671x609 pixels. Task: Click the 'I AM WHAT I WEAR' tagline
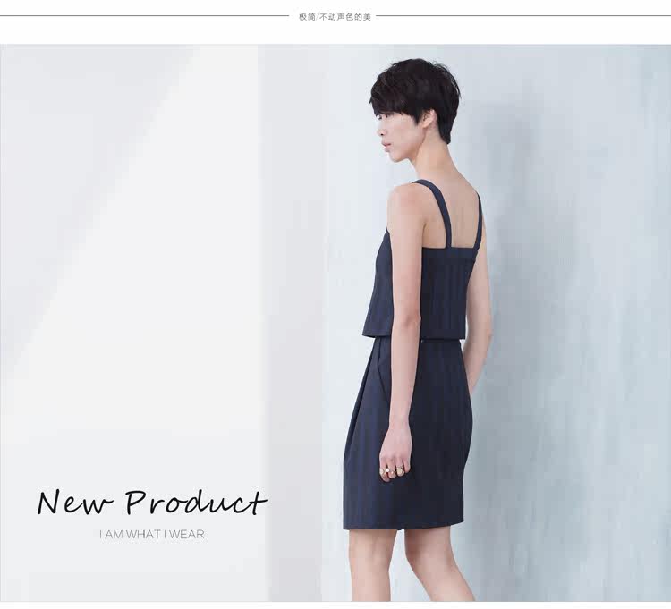pos(152,534)
